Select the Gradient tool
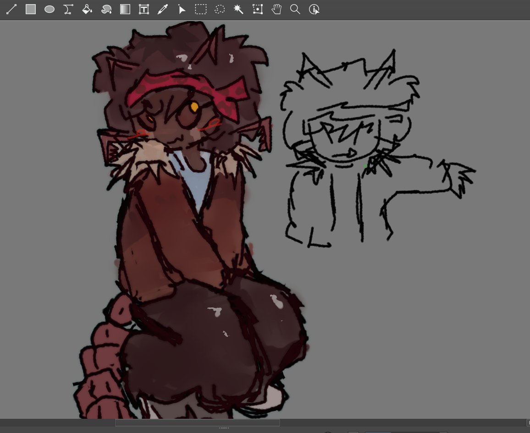 click(125, 9)
